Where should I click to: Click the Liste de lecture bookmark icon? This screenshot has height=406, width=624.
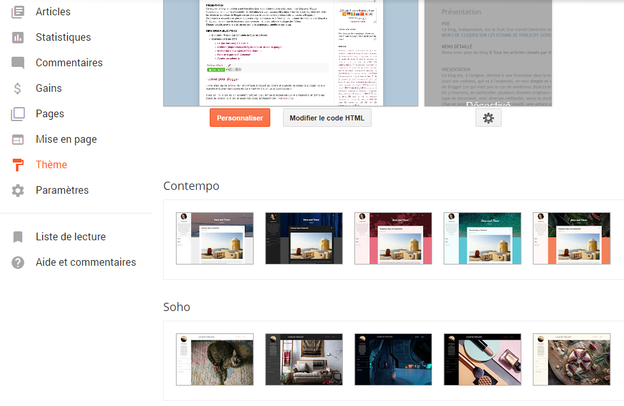click(x=17, y=236)
